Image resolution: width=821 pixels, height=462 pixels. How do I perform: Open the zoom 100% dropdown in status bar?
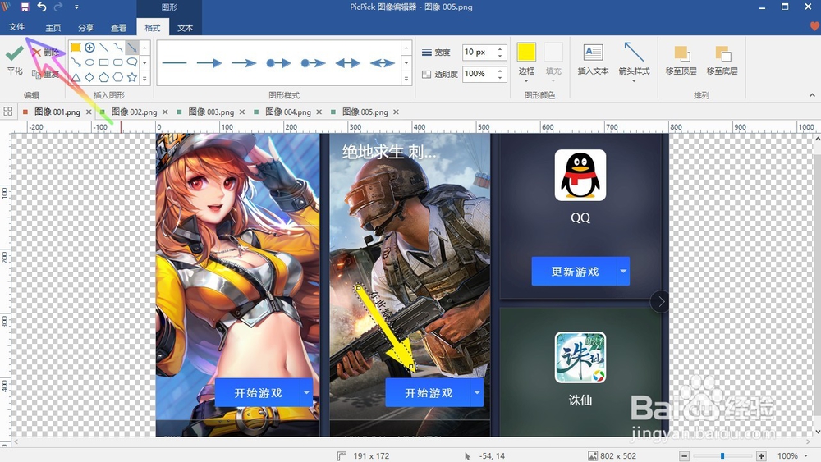pos(806,456)
